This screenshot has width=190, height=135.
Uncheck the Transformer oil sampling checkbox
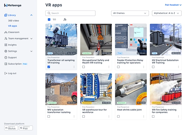pos(49,67)
